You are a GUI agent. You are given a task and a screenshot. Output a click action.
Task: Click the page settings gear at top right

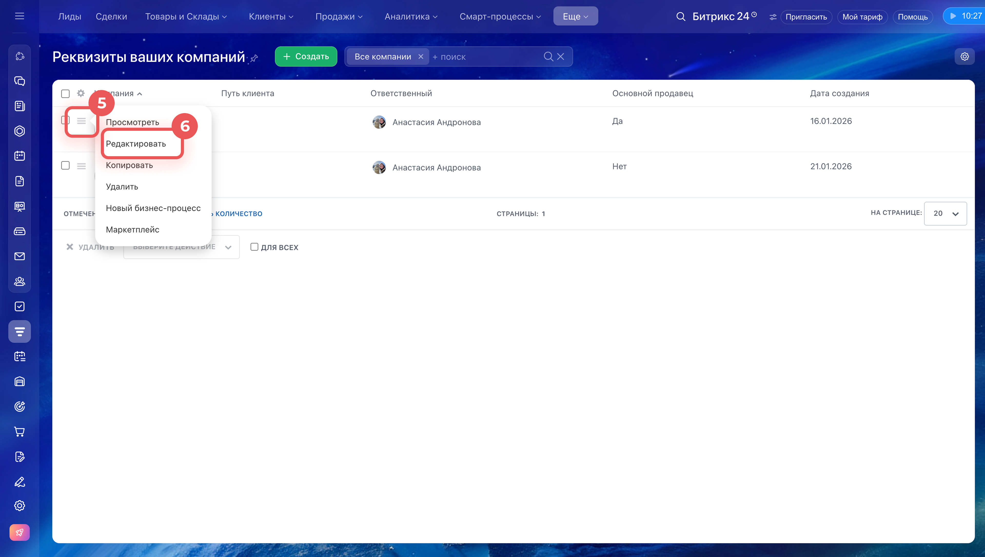964,57
